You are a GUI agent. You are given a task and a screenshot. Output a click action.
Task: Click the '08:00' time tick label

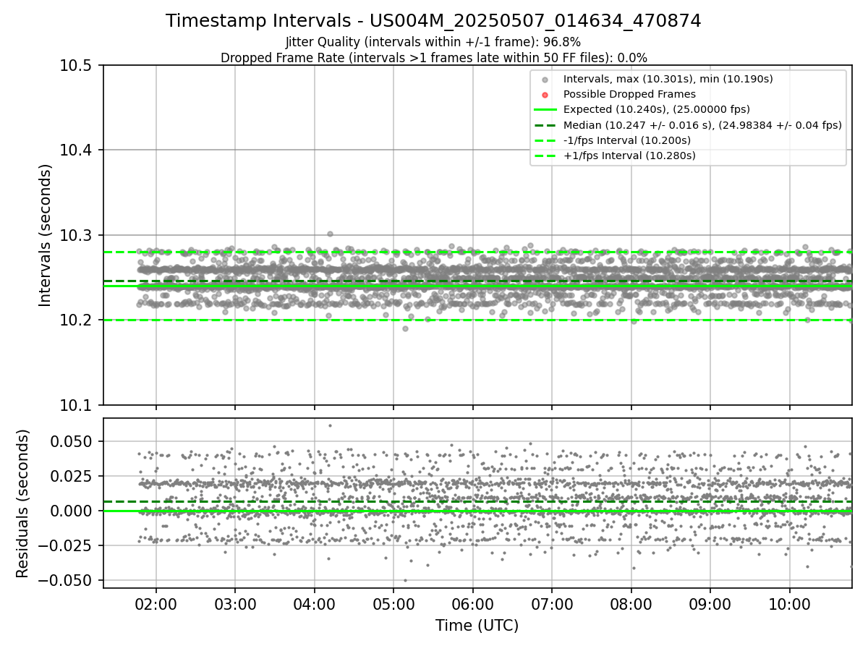coord(631,604)
